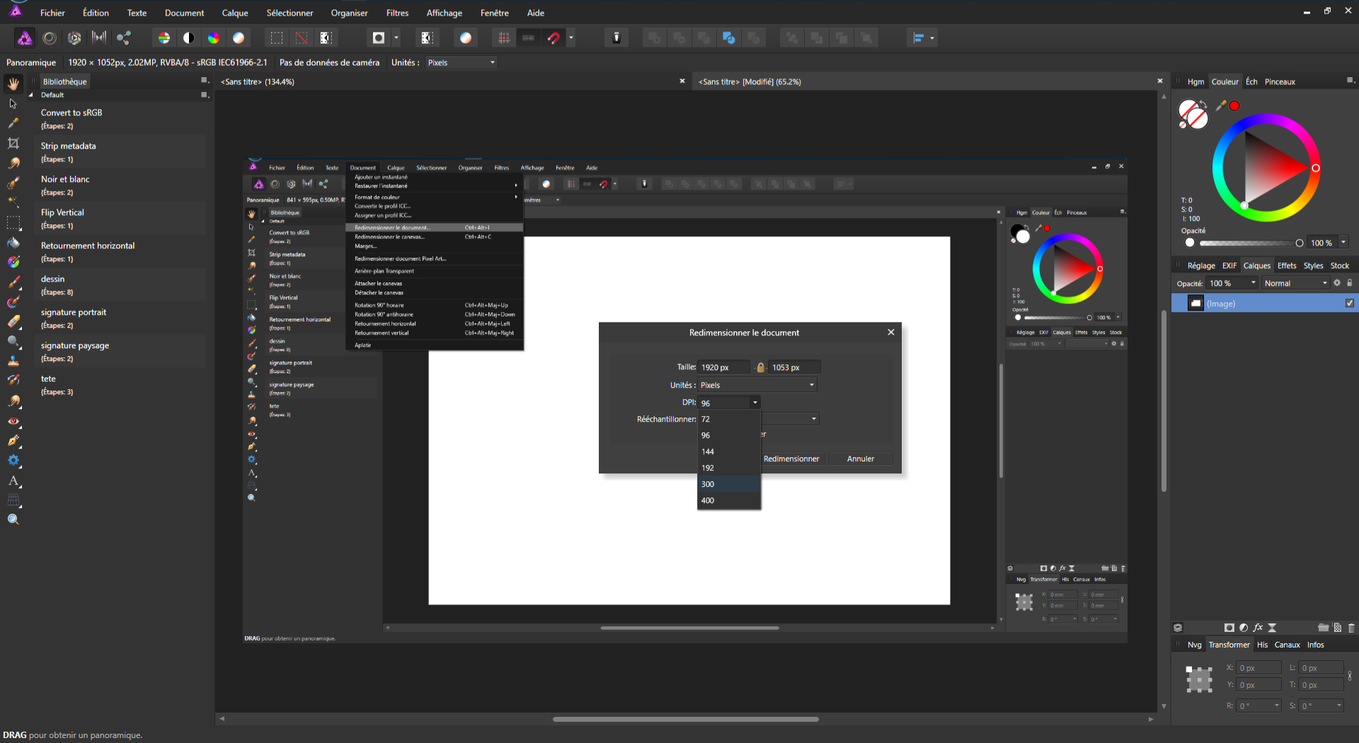Toggle the Quick Mask button
The image size is (1359, 743).
tap(379, 38)
